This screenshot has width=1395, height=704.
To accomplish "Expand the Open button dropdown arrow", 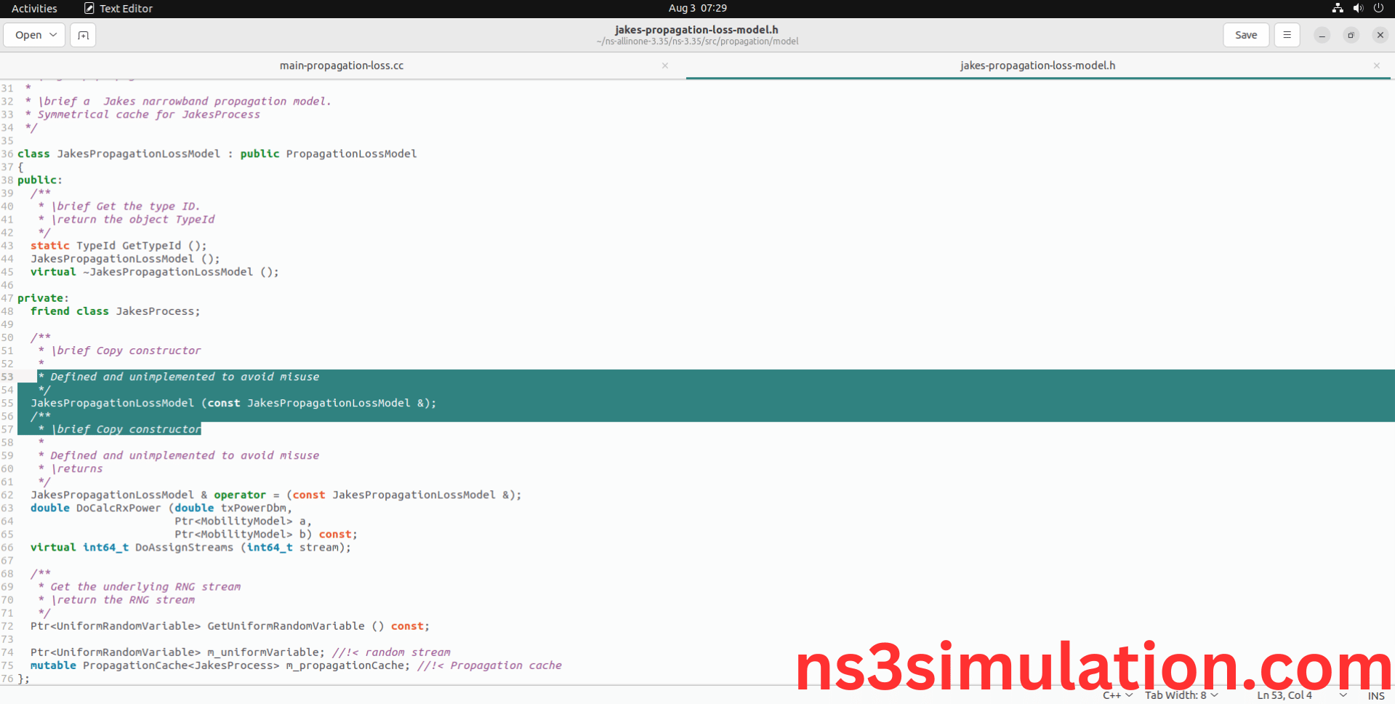I will click(53, 34).
